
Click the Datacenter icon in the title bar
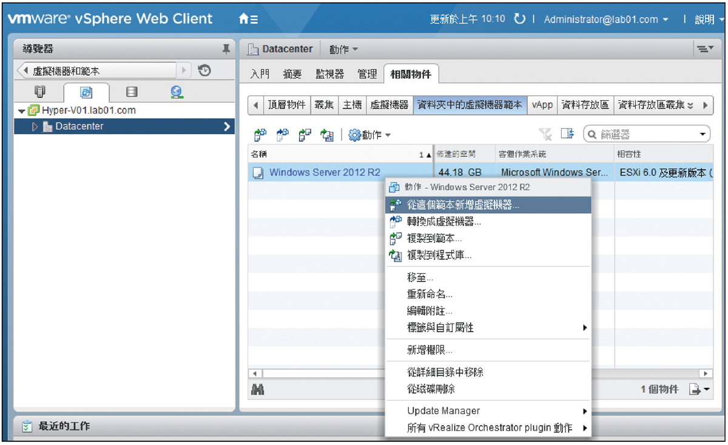(254, 49)
